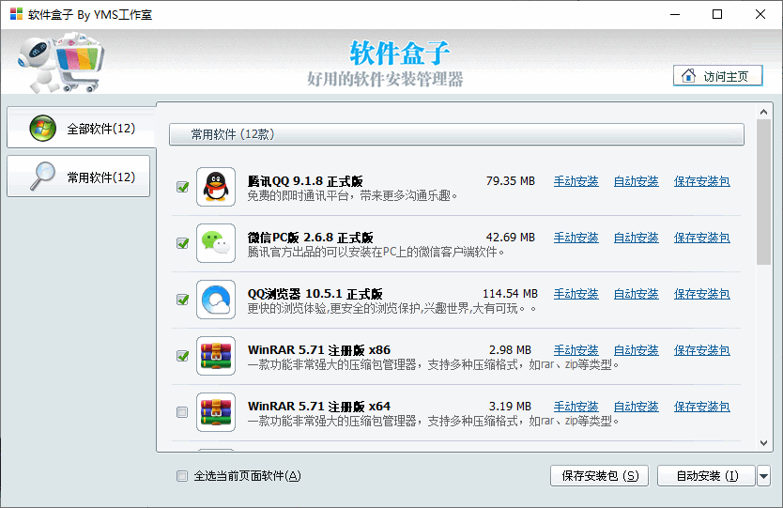
Task: Click 保存安装包 link for WinRAR x64
Action: [701, 408]
